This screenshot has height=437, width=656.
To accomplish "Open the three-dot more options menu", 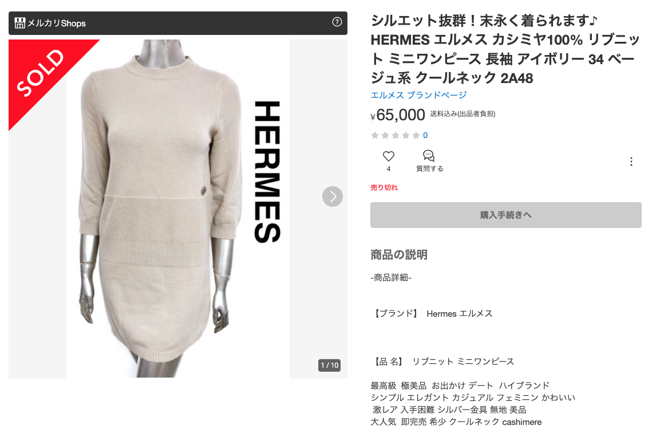I will pos(631,162).
